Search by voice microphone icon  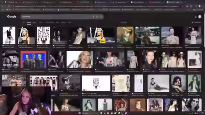97,17
